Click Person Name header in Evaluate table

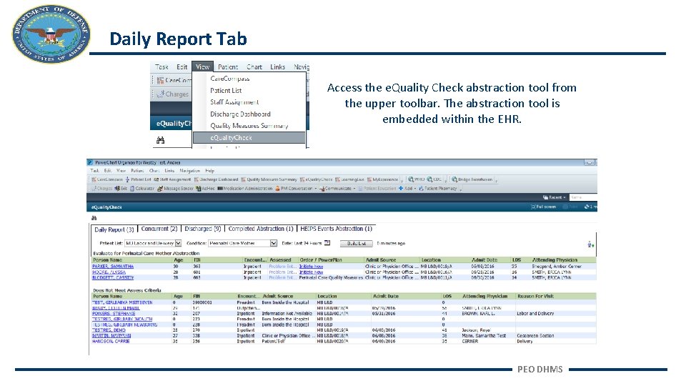click(107, 260)
